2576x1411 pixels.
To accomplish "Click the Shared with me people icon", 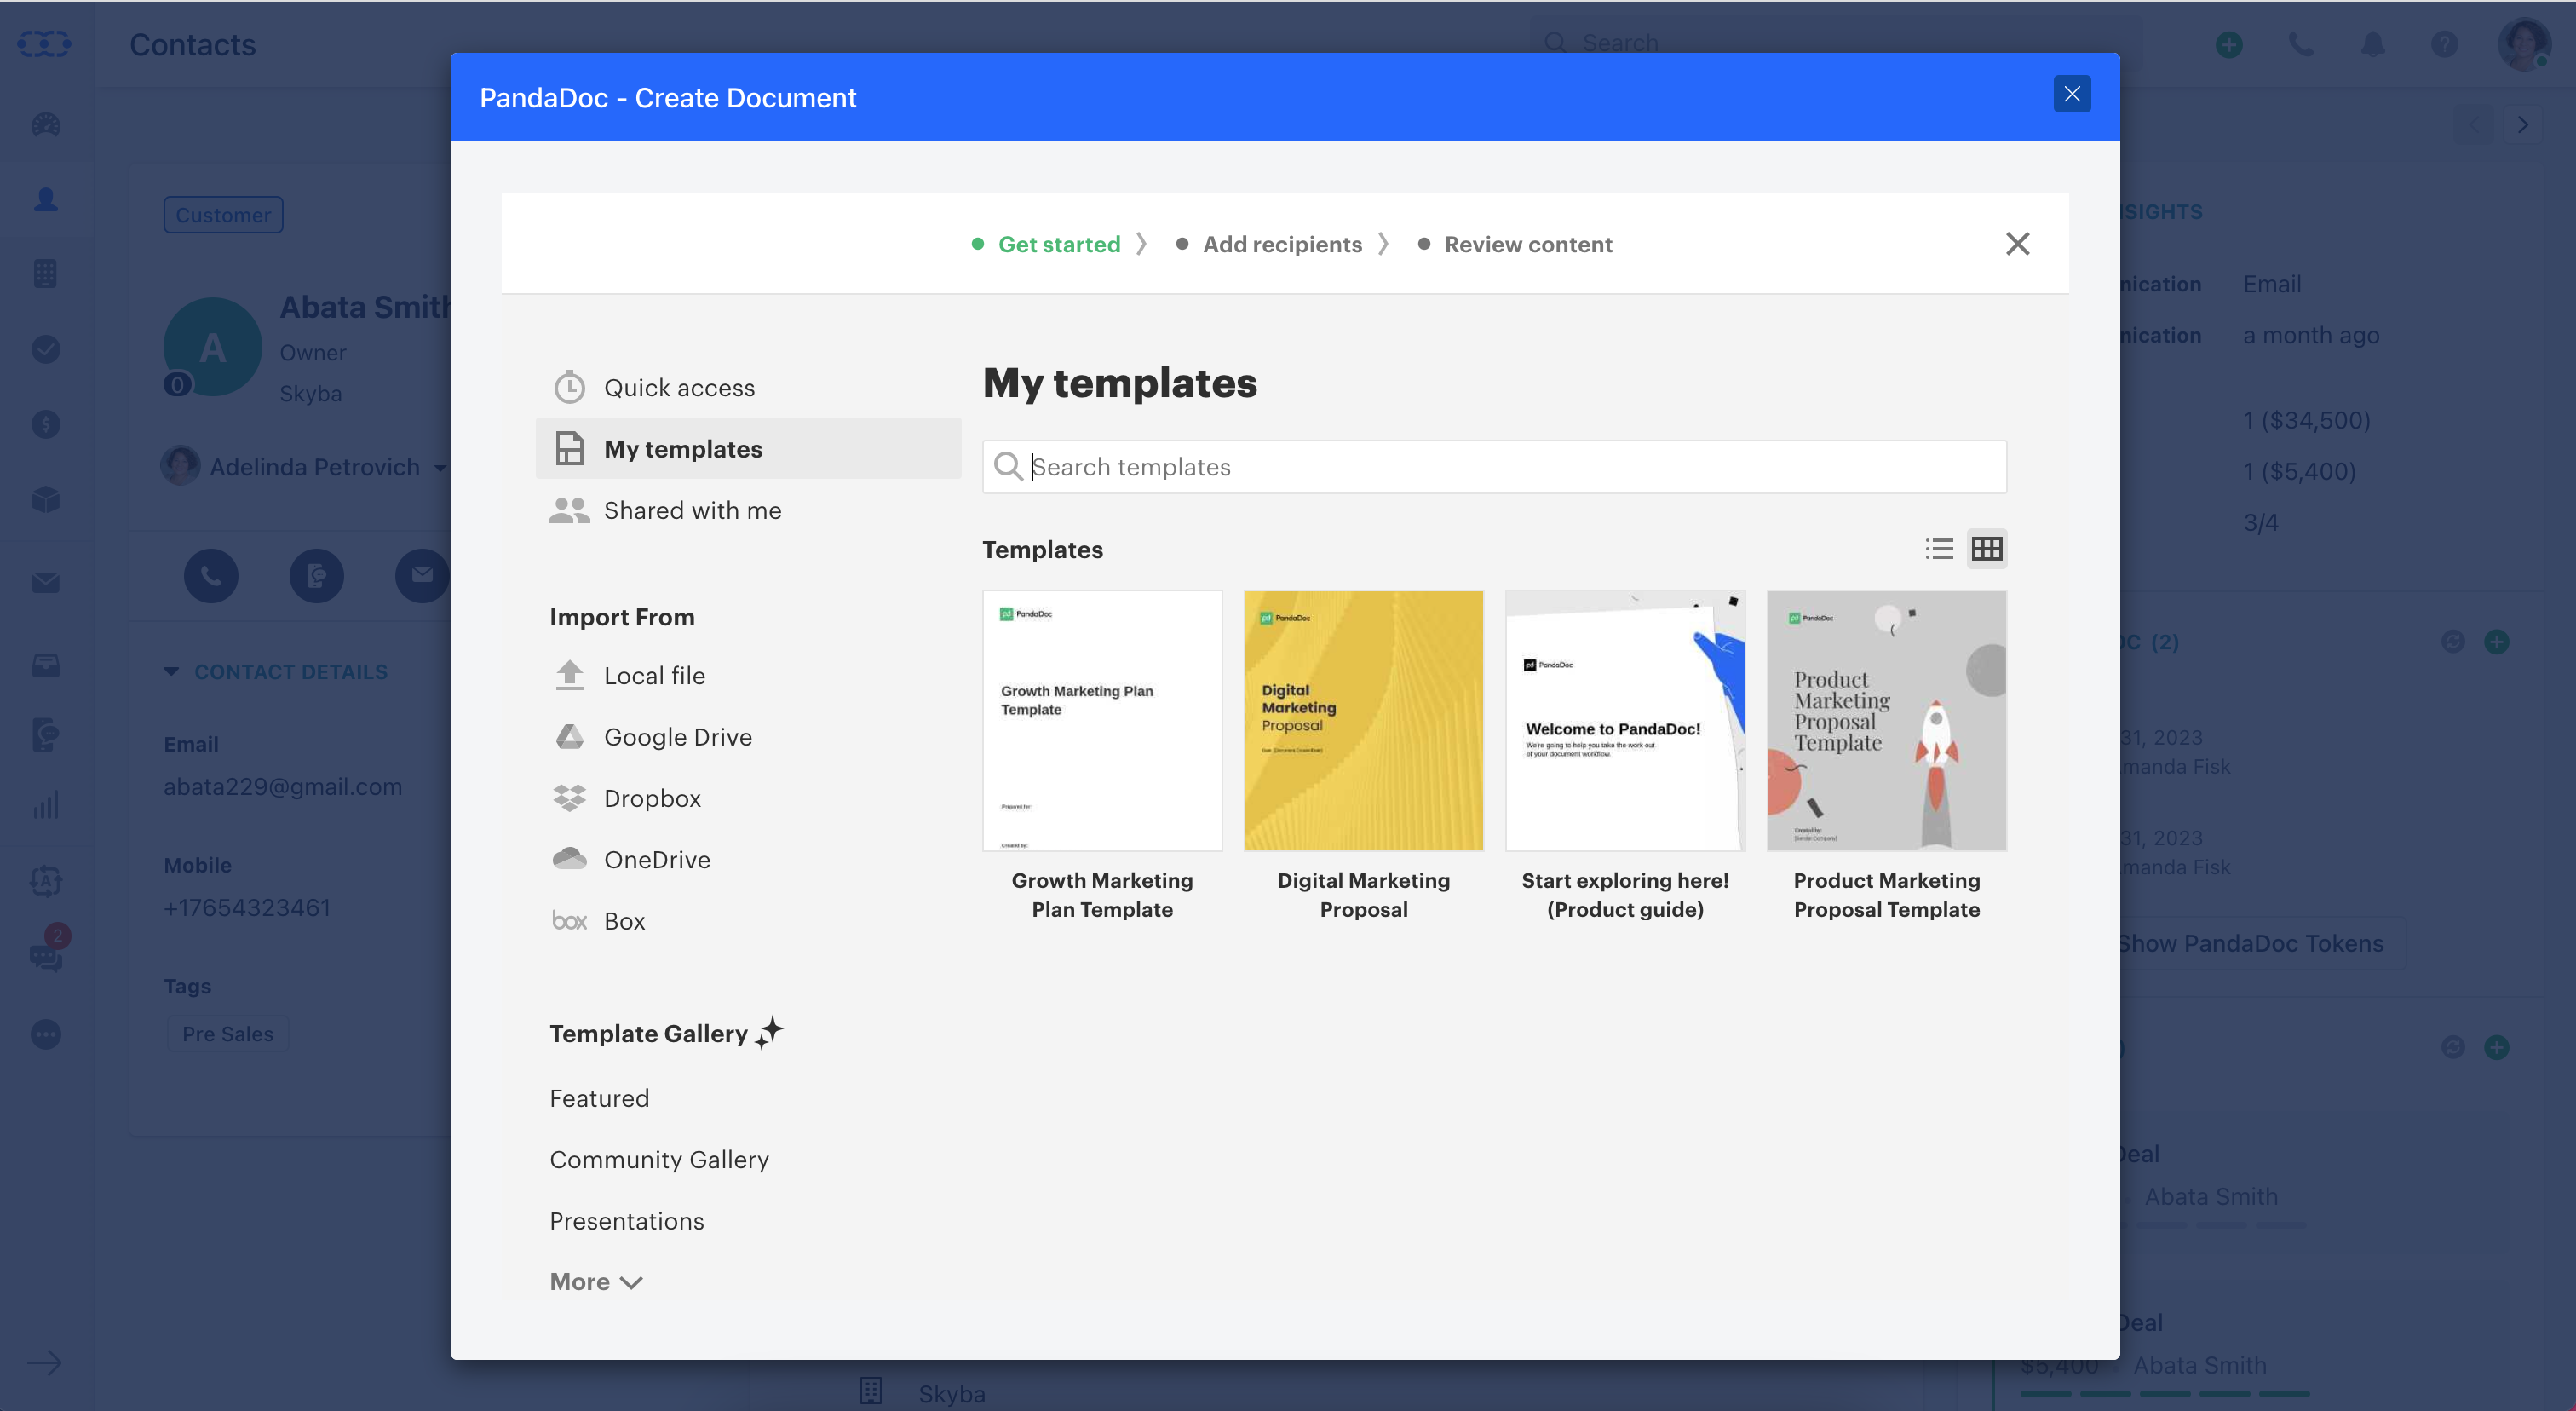I will [x=569, y=510].
